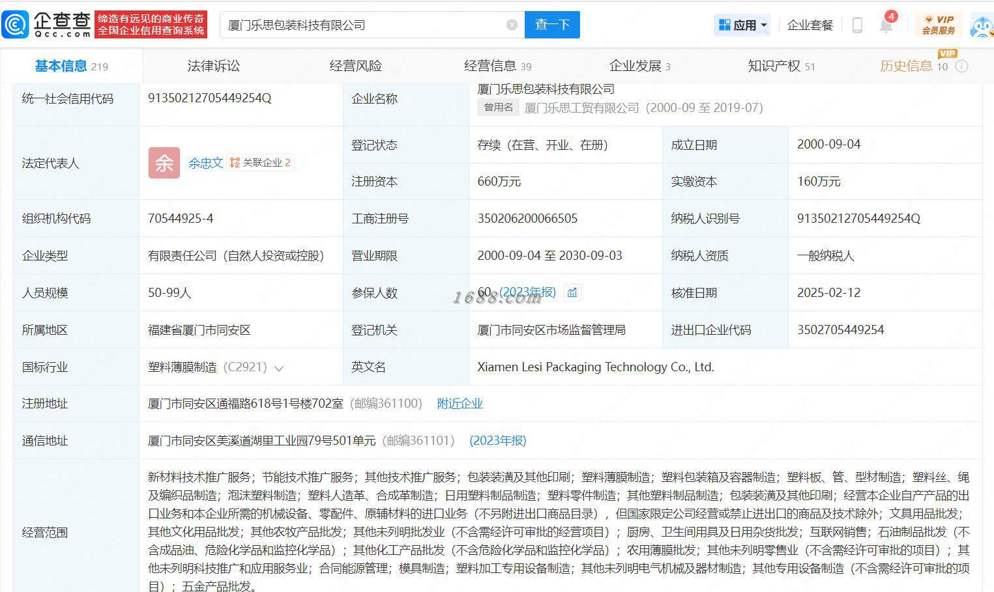Open VIP 会员服务 icon
994x592 pixels.
939,25
